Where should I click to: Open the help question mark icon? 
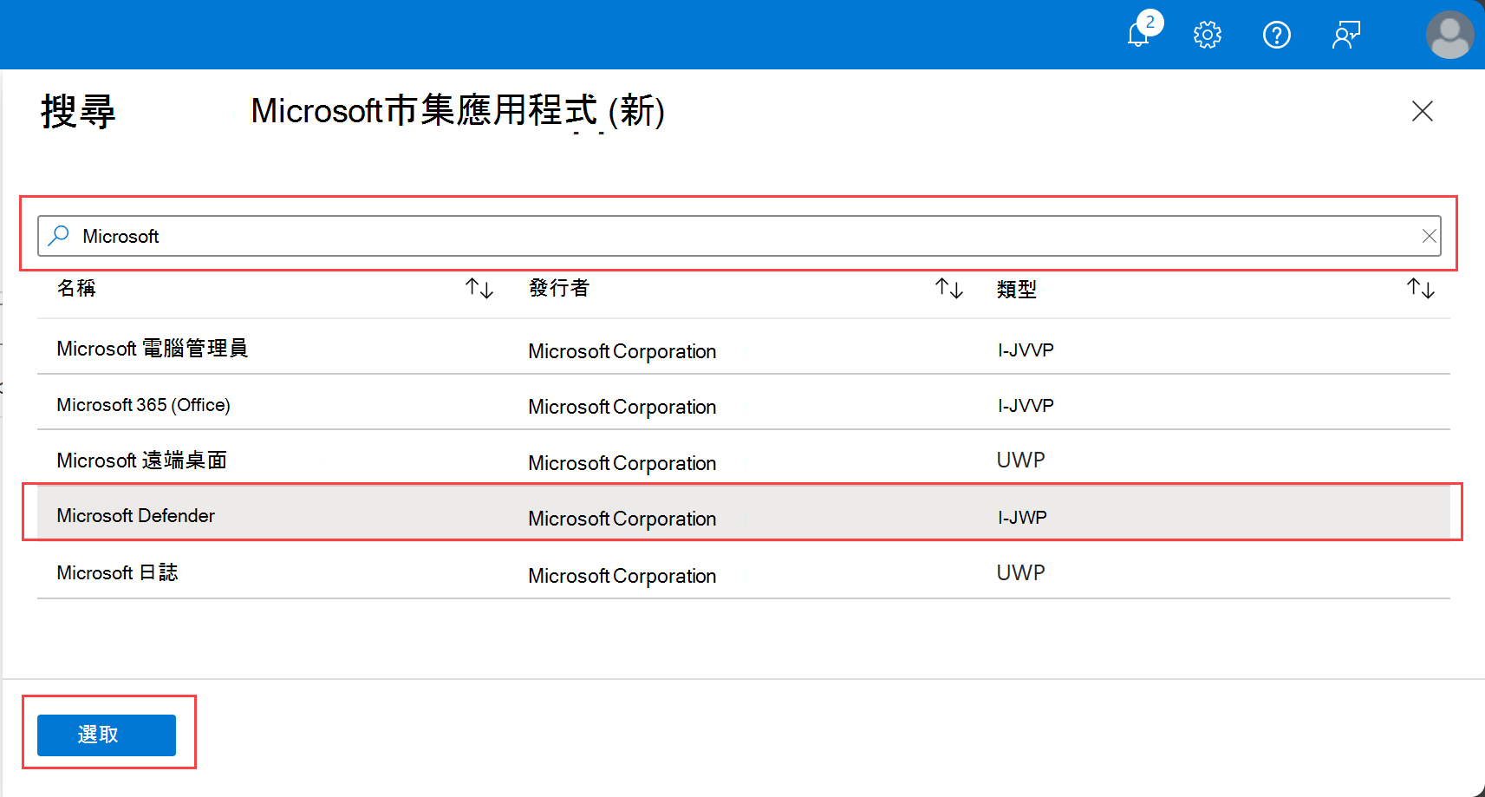click(x=1277, y=35)
